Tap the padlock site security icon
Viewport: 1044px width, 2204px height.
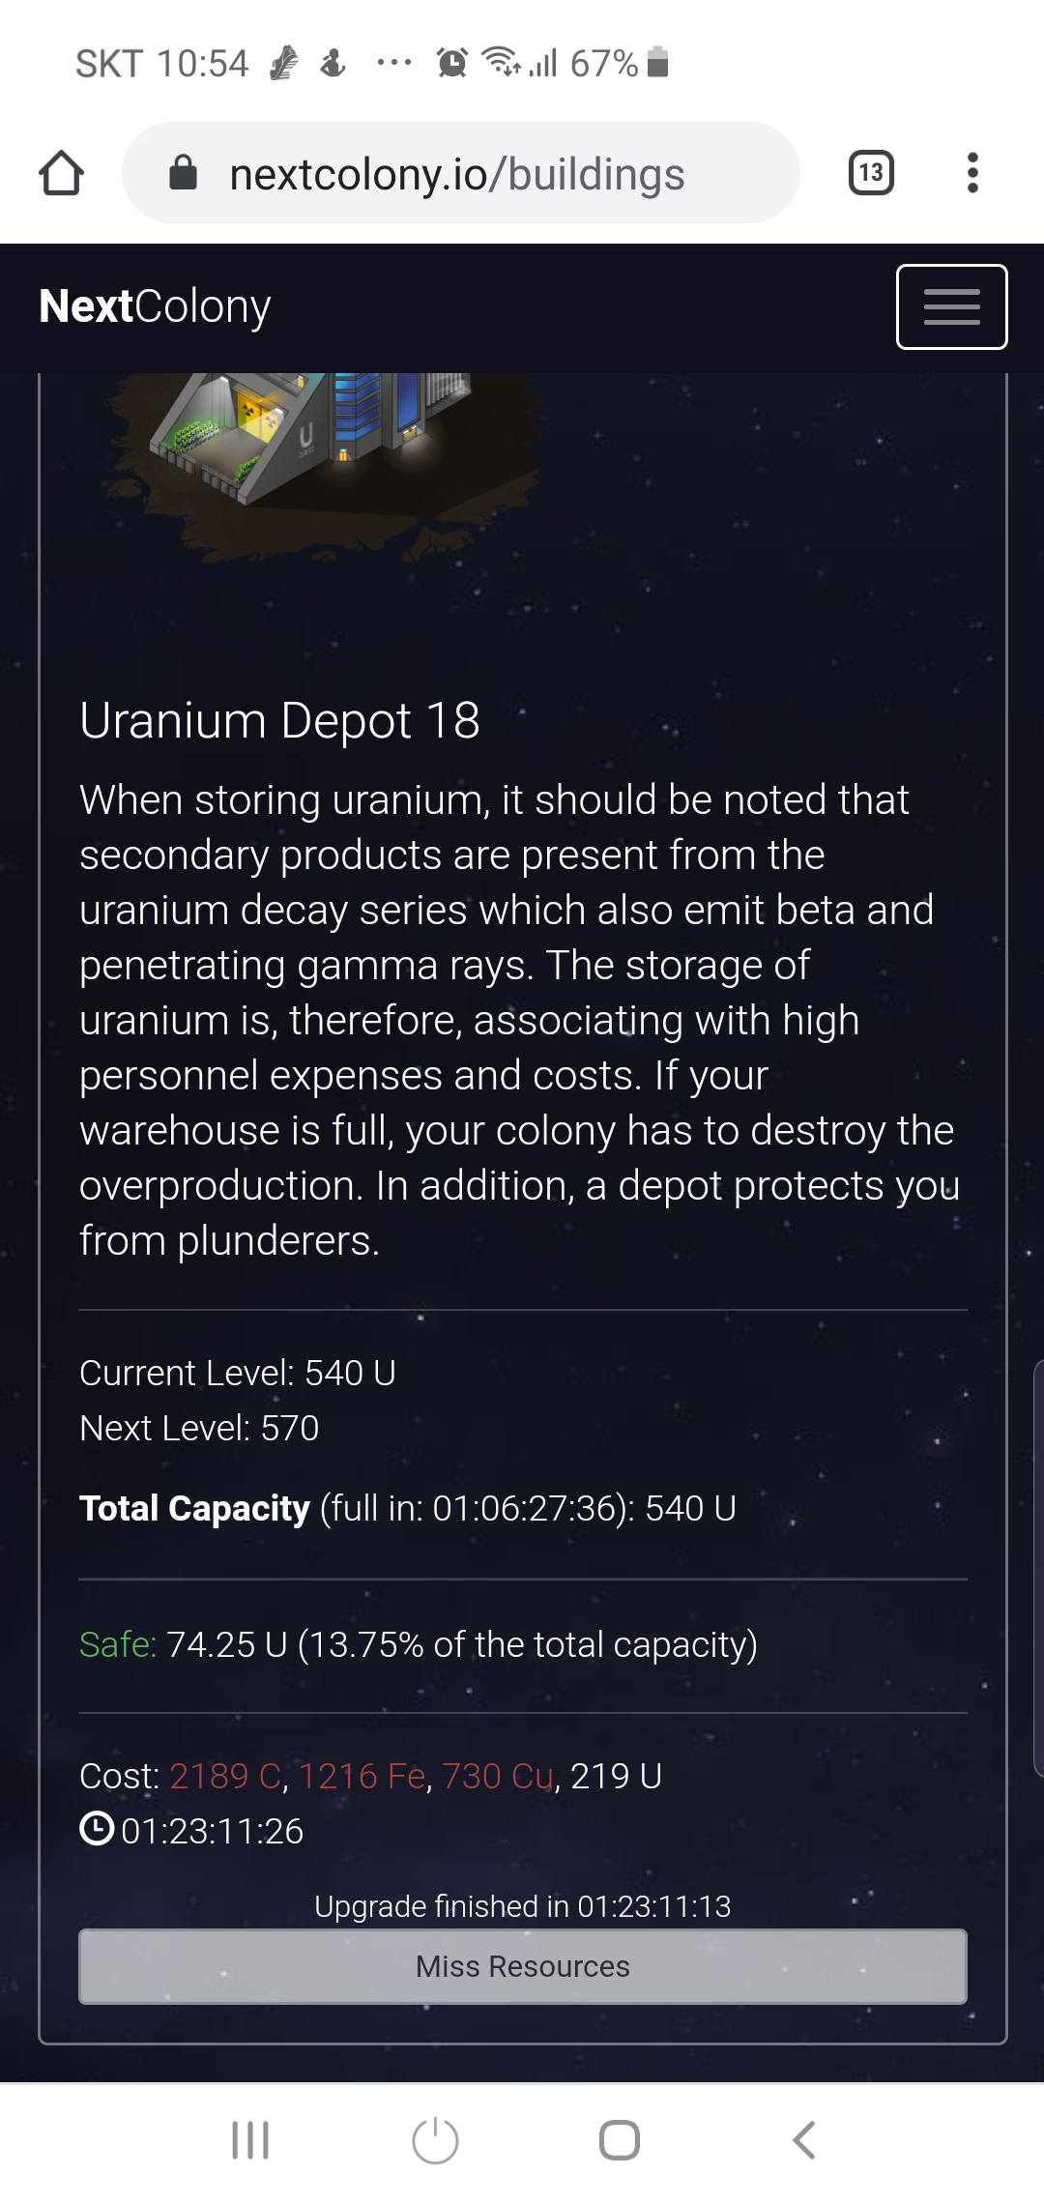[183, 174]
